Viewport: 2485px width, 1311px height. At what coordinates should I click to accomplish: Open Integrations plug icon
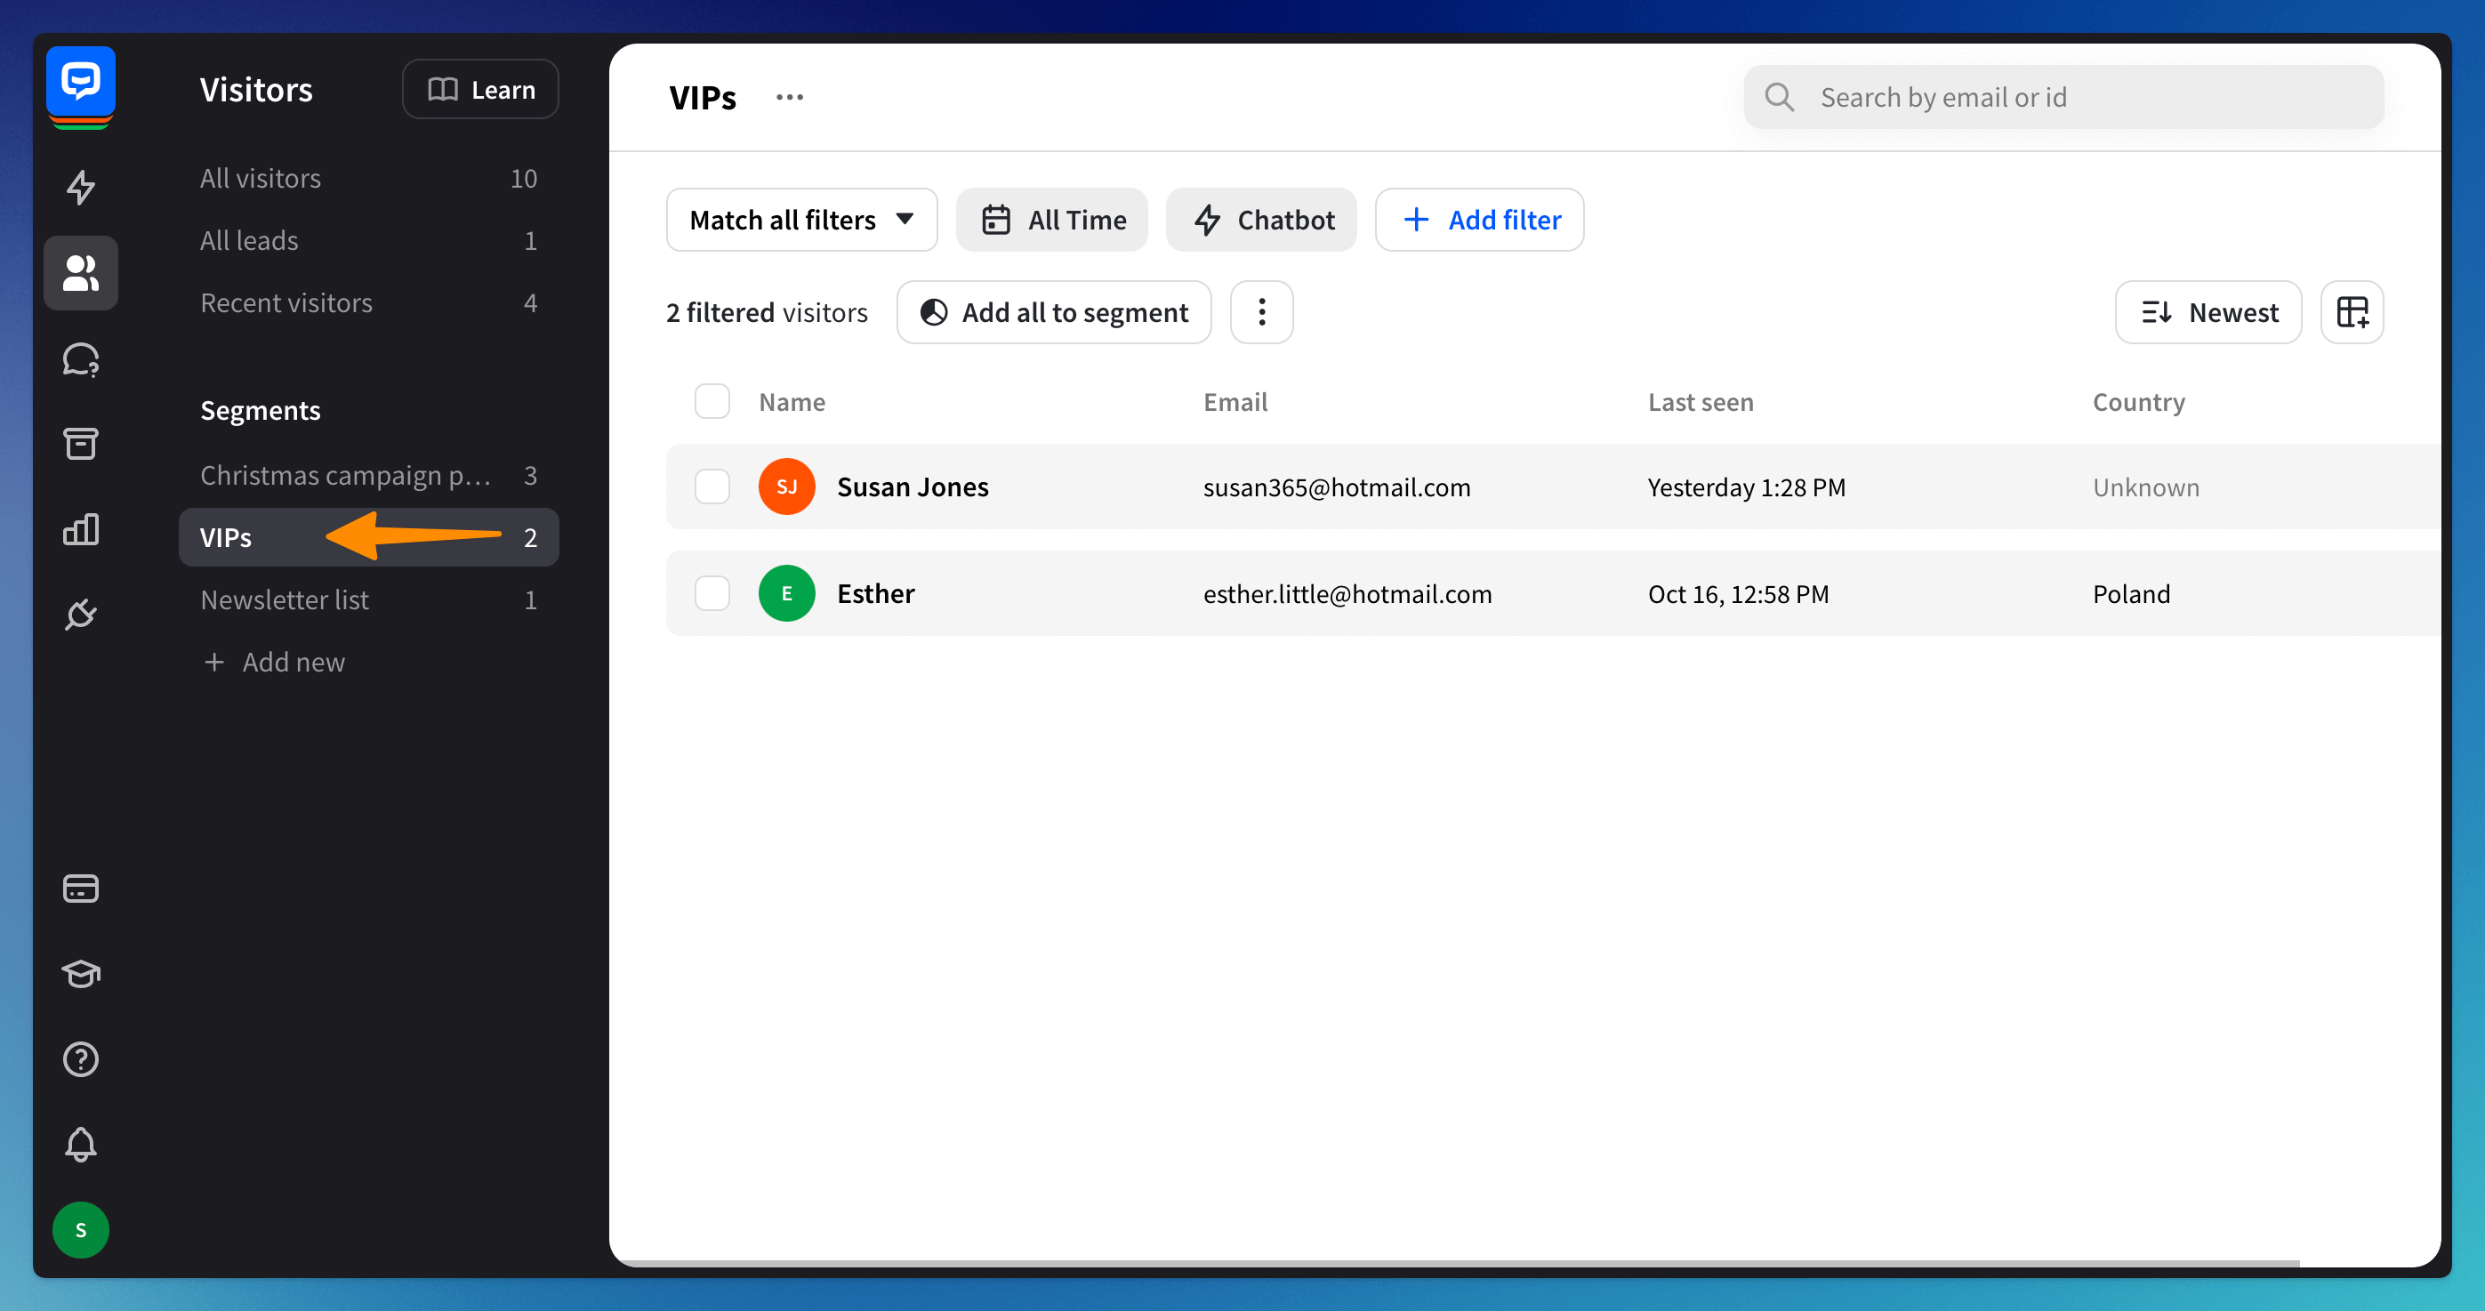81,614
